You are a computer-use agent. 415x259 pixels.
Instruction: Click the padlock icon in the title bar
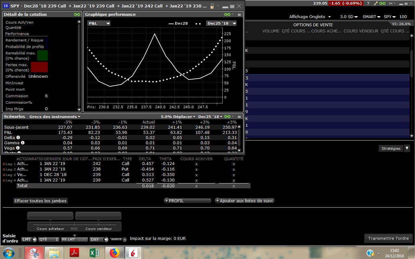[x=212, y=6]
